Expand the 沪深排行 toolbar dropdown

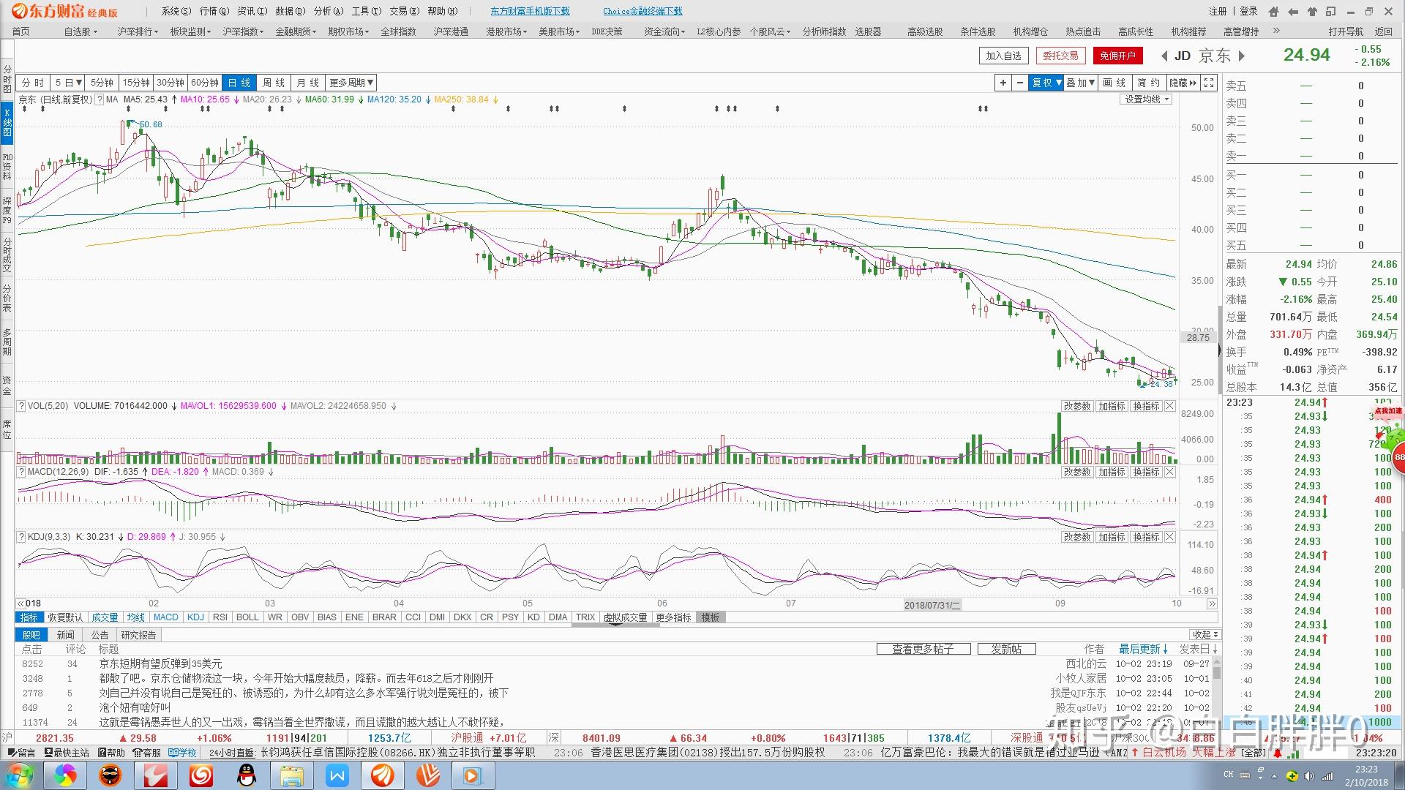pyautogui.click(x=138, y=31)
